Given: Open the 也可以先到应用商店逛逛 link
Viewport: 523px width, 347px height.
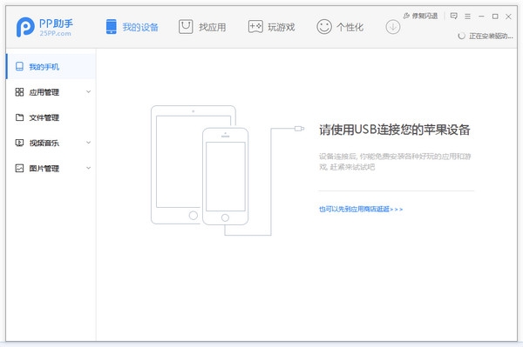Looking at the screenshot, I should click(361, 210).
